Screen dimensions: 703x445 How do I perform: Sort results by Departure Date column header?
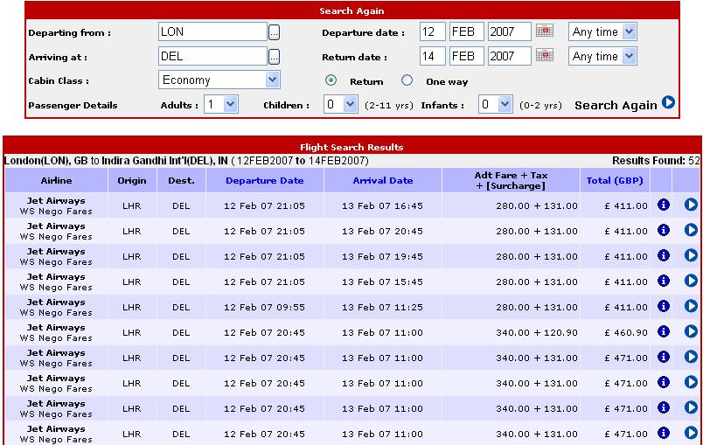click(264, 180)
